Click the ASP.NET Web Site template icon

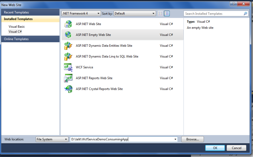click(x=68, y=24)
